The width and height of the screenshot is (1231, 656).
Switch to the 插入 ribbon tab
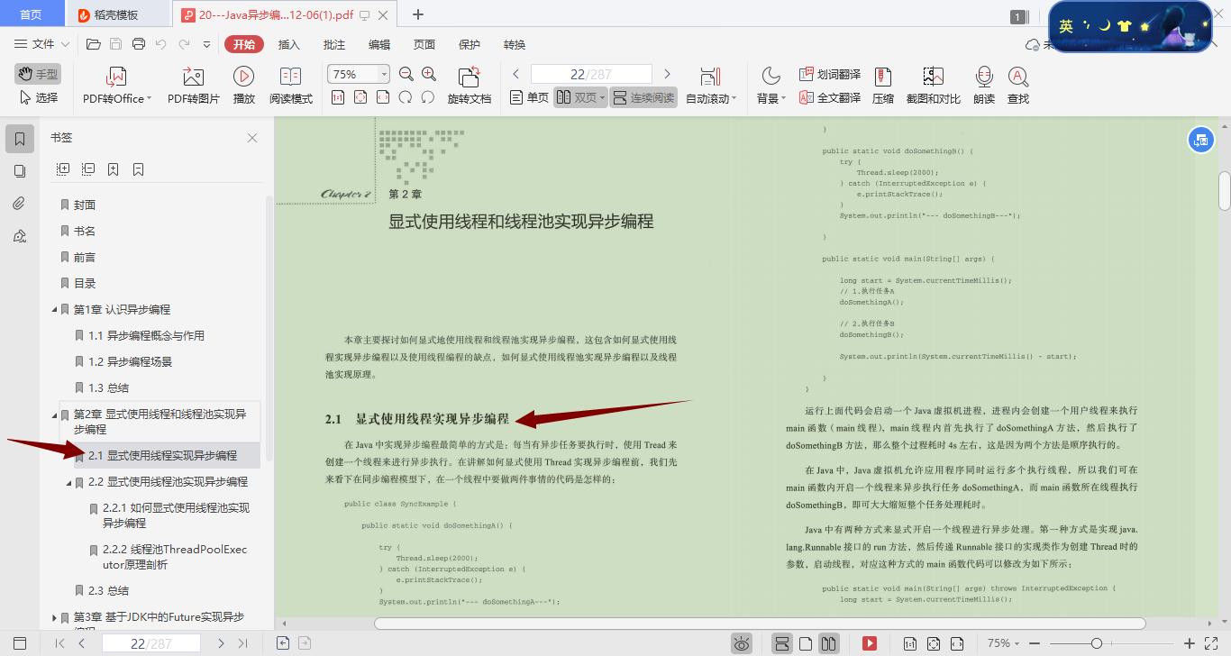[x=289, y=44]
